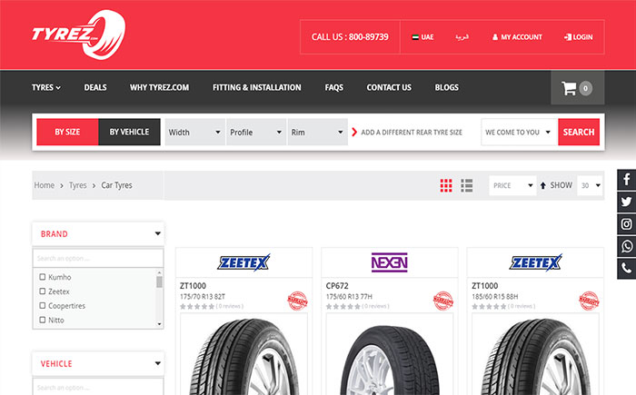This screenshot has height=395, width=636.
Task: Open the Deals menu item
Action: [x=95, y=87]
